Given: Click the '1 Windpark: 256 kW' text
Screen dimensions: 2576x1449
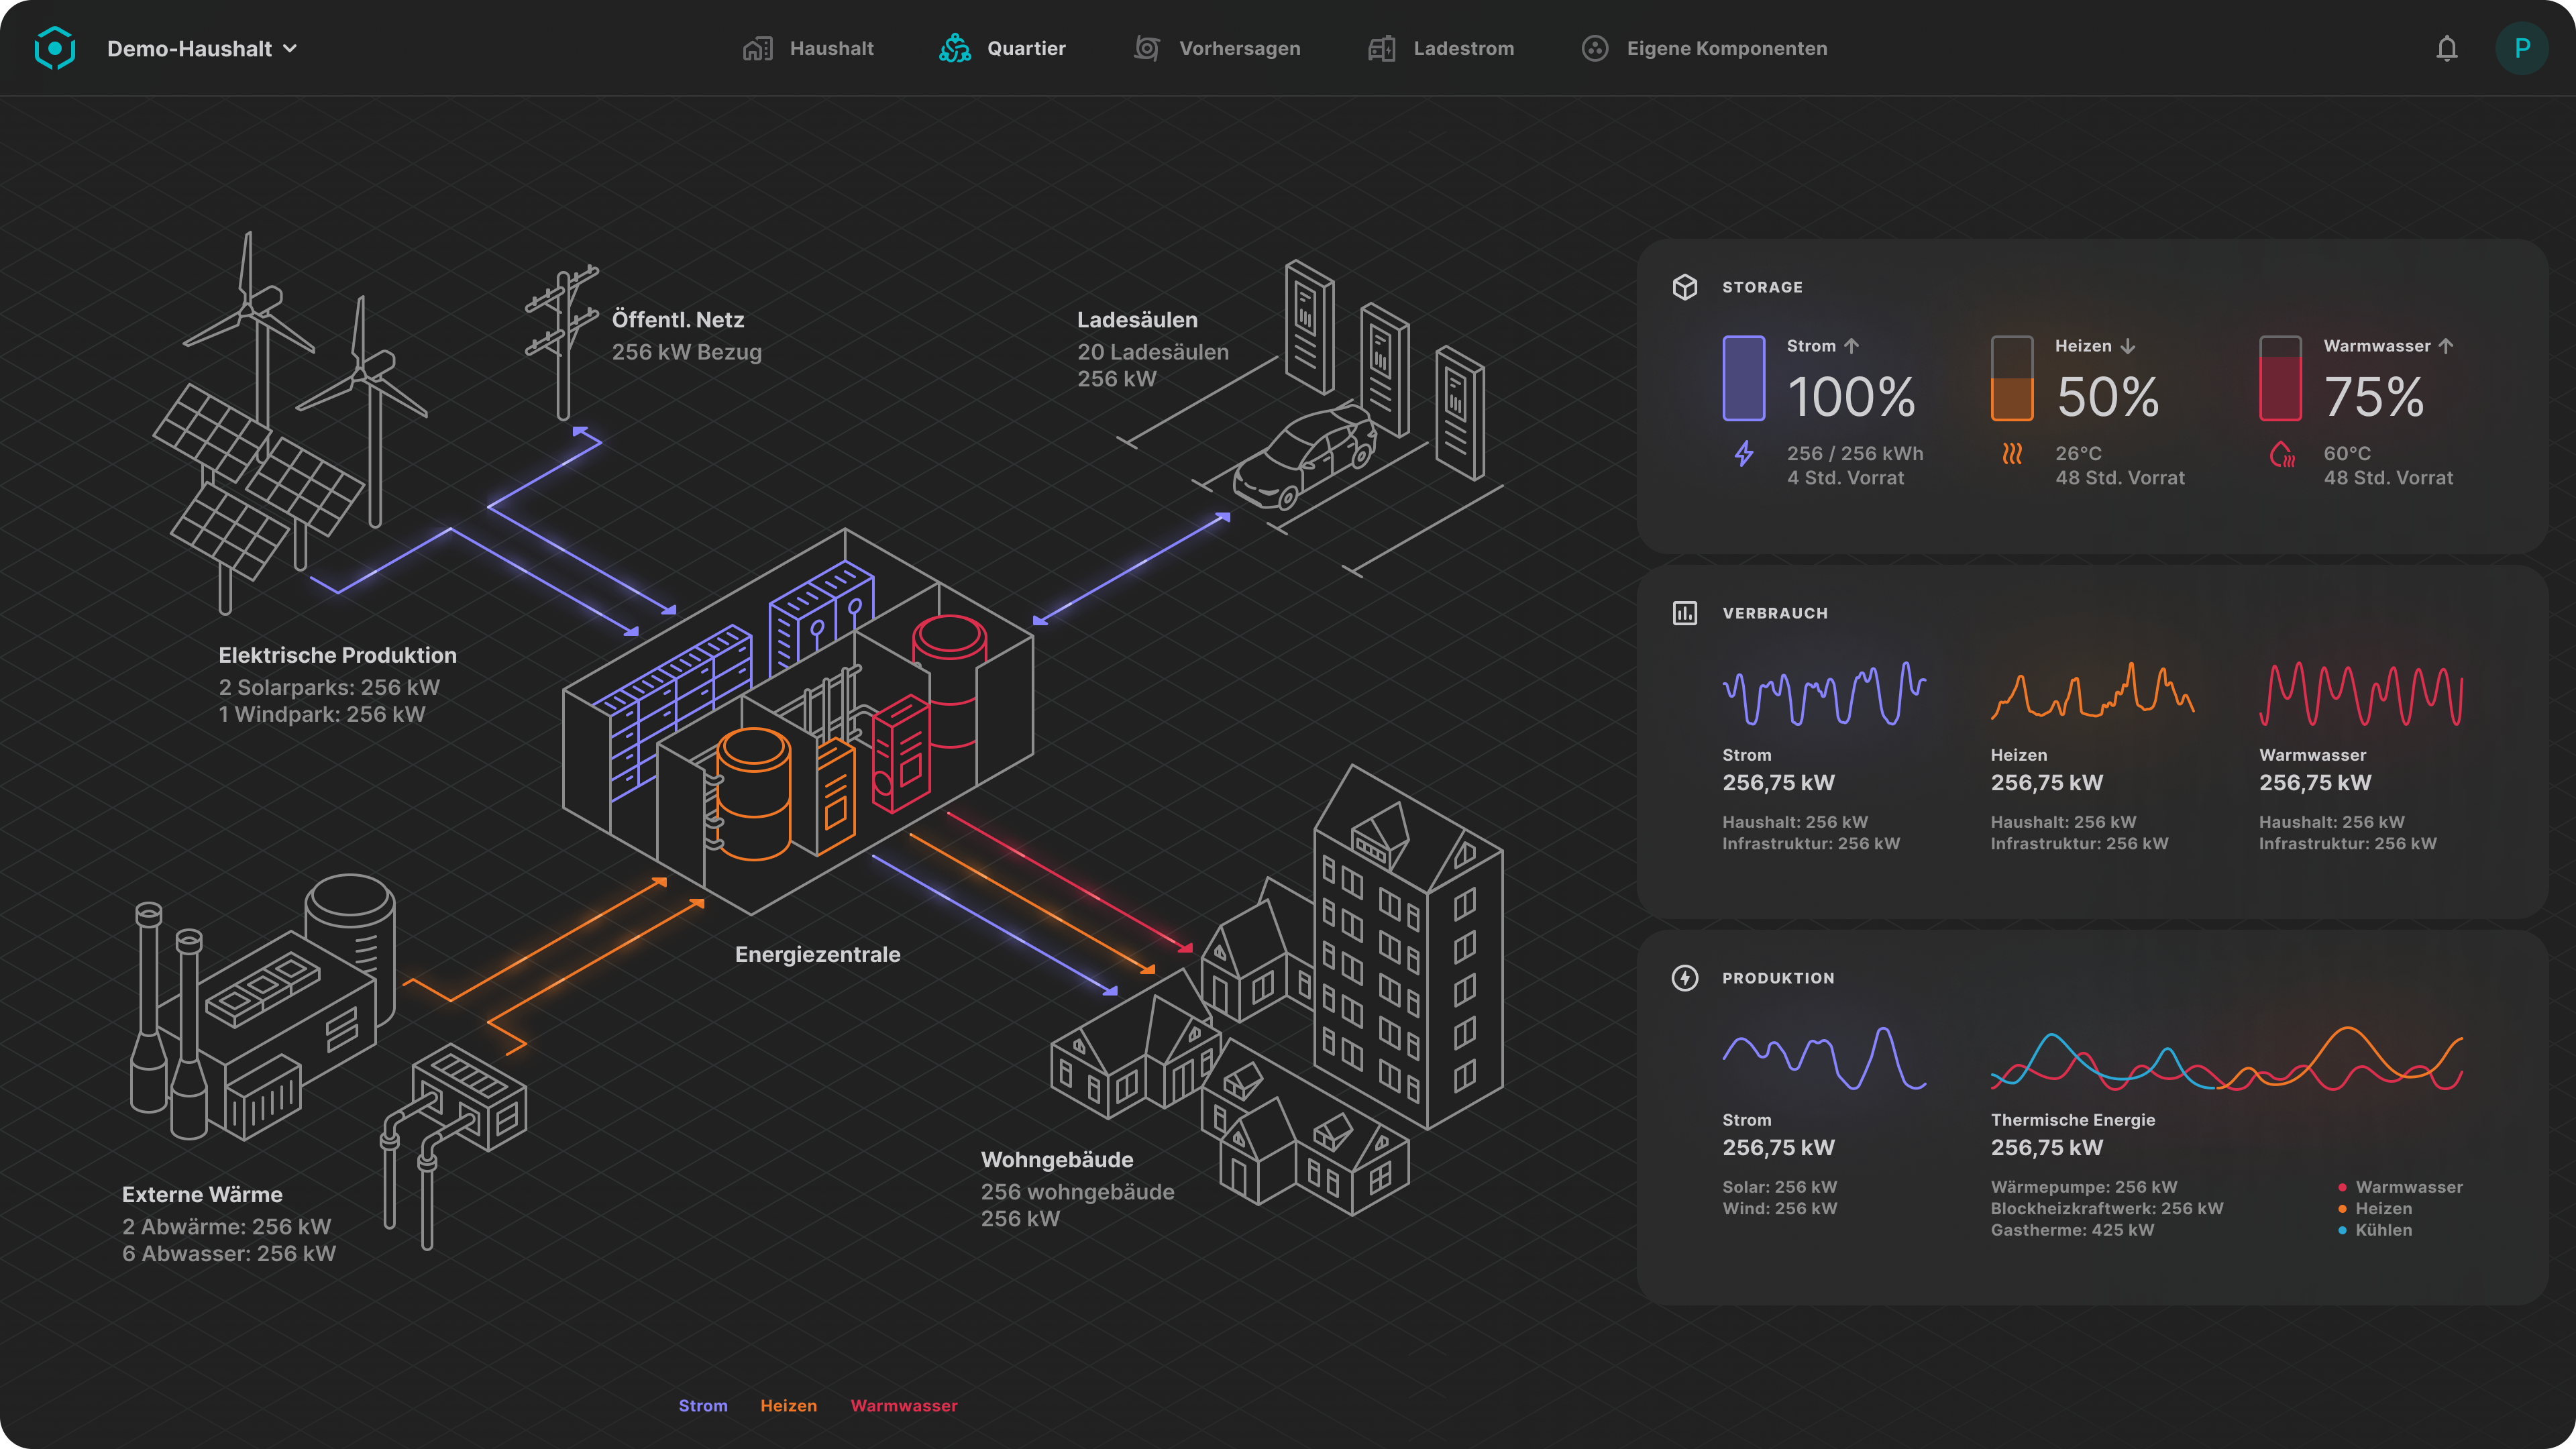Looking at the screenshot, I should tap(322, 715).
